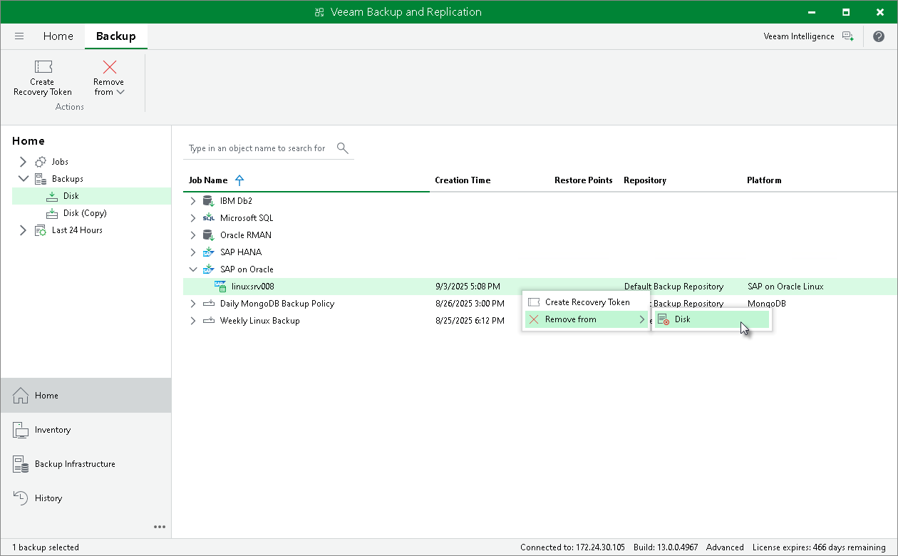The image size is (898, 556).
Task: Click the 9/3/2025 5:08 PM cell
Action: (468, 287)
